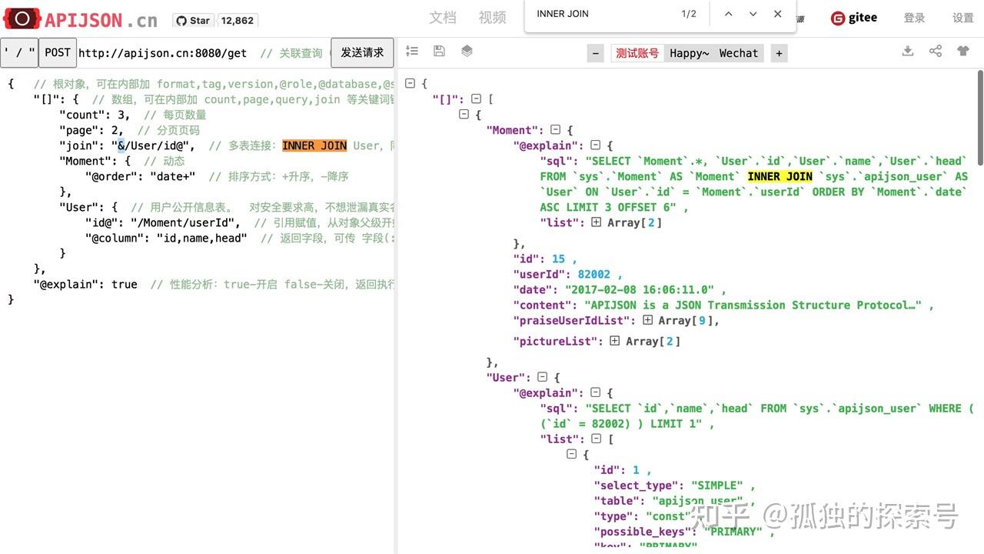
Task: Click the highlighted INNER JOIN in sql
Action: coord(780,176)
